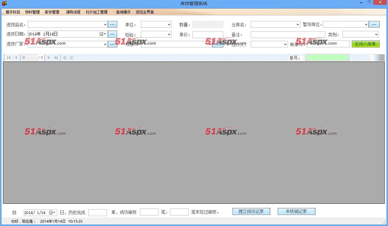388x226 pixels.
Task: Expand the 进货品名 dropdown
Action: (x=105, y=25)
